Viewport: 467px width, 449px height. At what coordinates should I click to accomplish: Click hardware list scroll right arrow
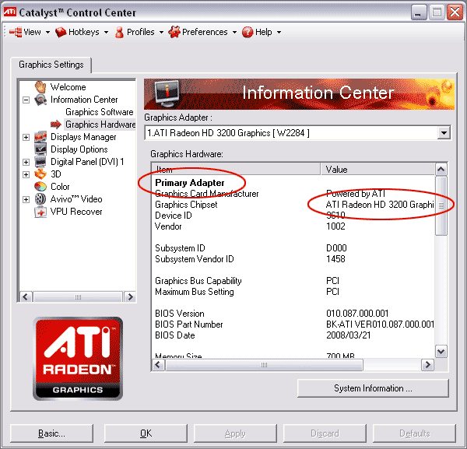[x=427, y=365]
